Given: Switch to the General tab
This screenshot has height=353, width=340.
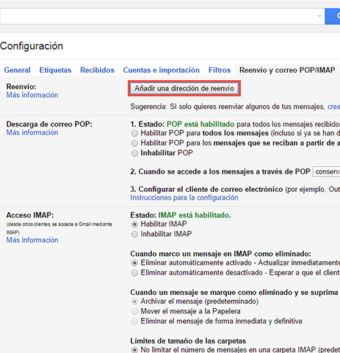Looking at the screenshot, I should [18, 70].
